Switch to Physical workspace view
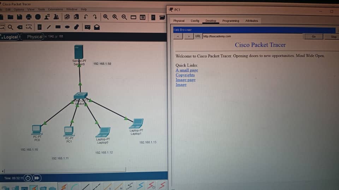Screen dimensions: 339x190 [x=34, y=37]
